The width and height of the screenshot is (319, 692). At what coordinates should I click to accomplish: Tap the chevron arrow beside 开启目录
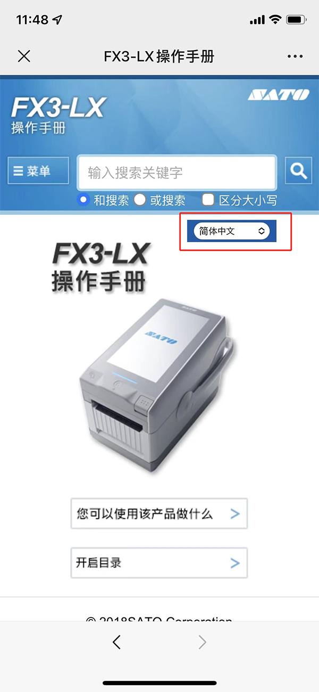tap(235, 563)
